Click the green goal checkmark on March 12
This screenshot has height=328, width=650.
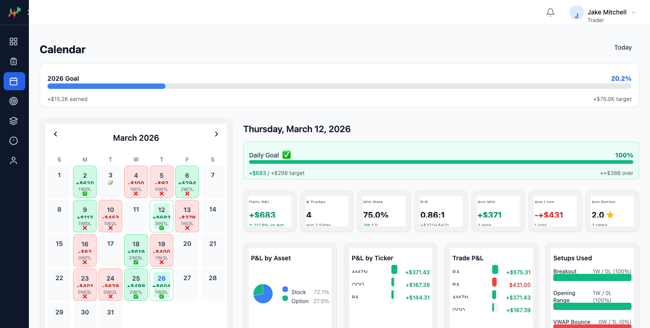click(161, 227)
